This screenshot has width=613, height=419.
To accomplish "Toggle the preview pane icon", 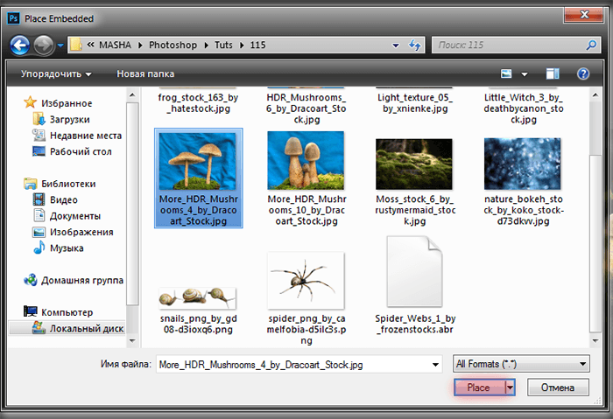I will click(x=552, y=73).
